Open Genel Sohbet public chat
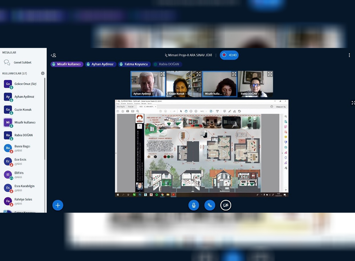Screen dimensions: 355x261 click(x=22, y=62)
